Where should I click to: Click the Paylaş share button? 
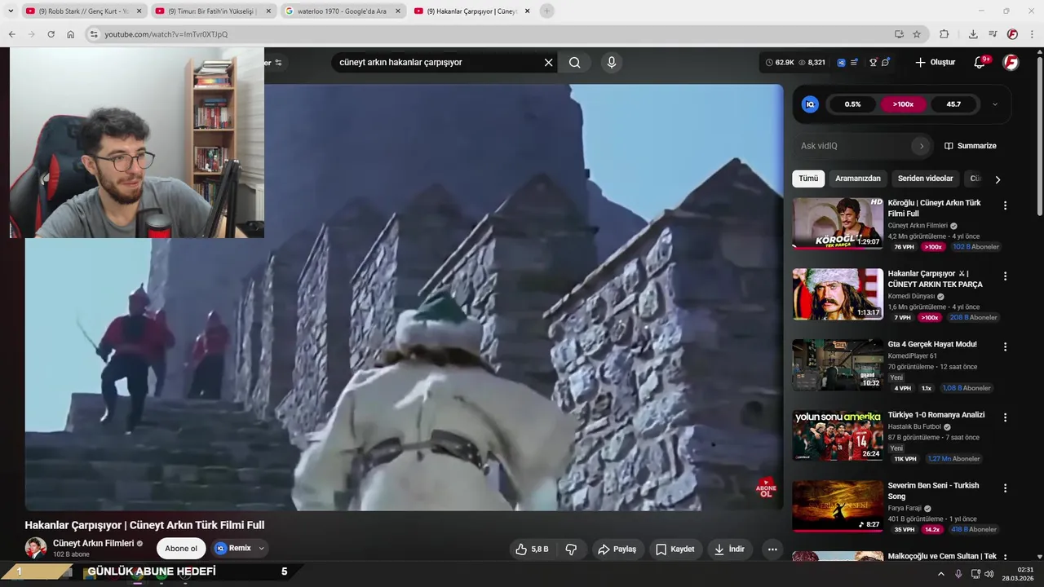[x=617, y=549]
